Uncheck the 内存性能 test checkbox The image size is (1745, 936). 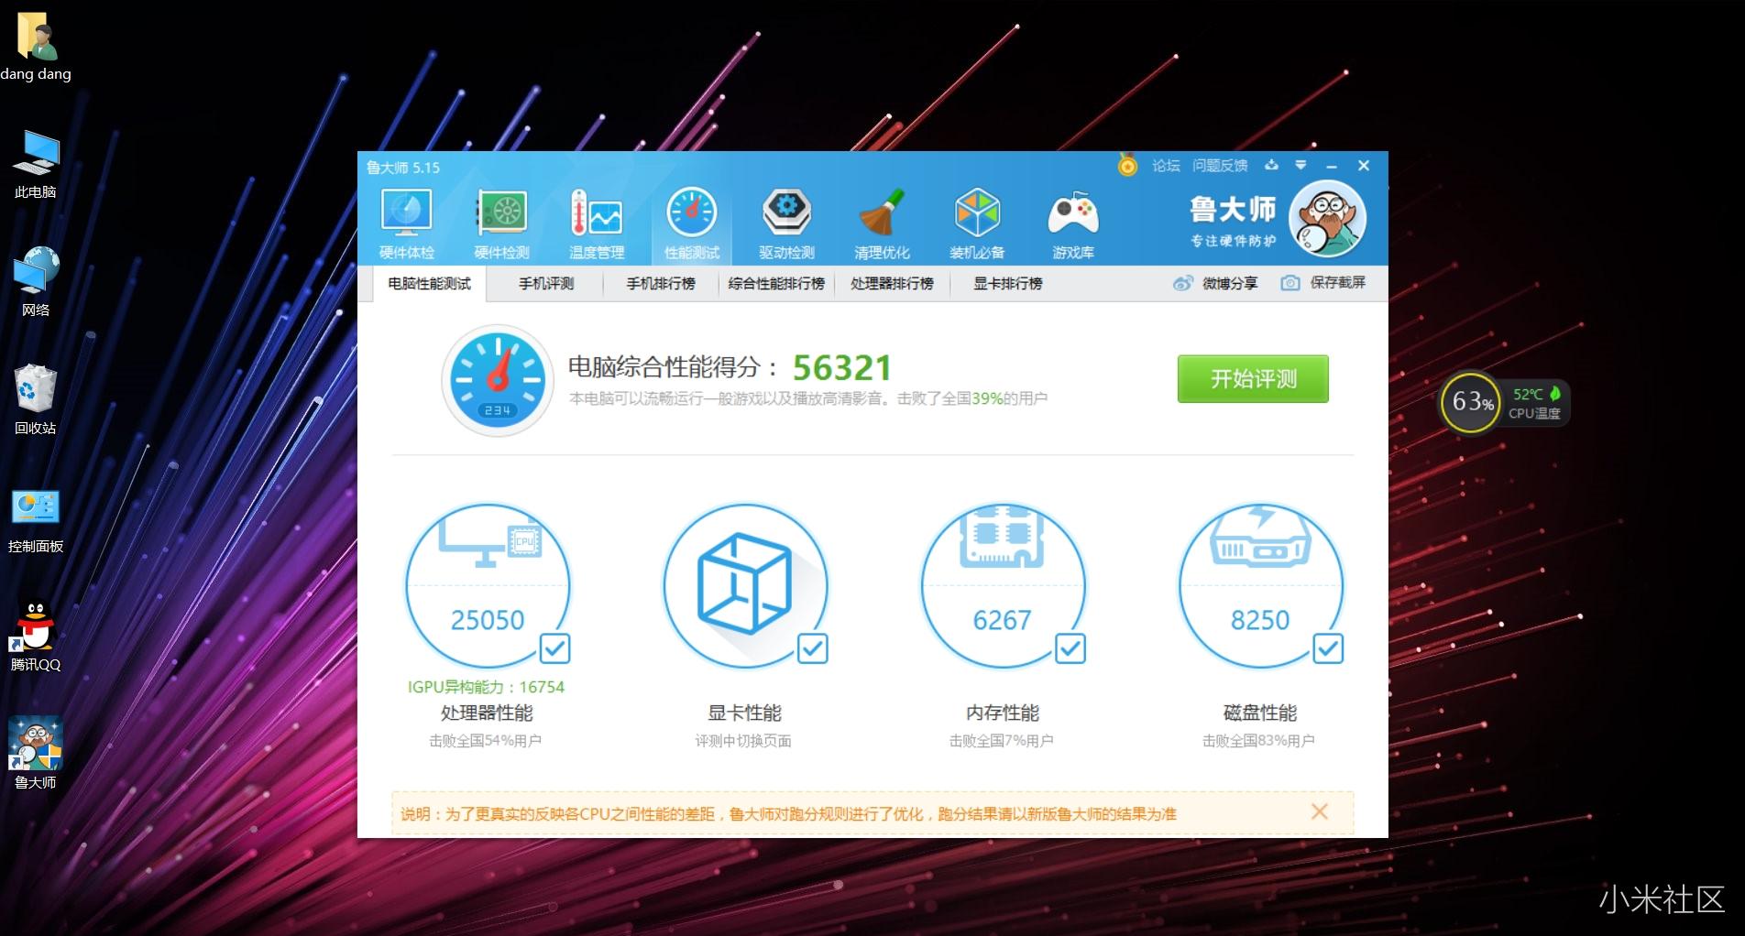tap(1070, 648)
